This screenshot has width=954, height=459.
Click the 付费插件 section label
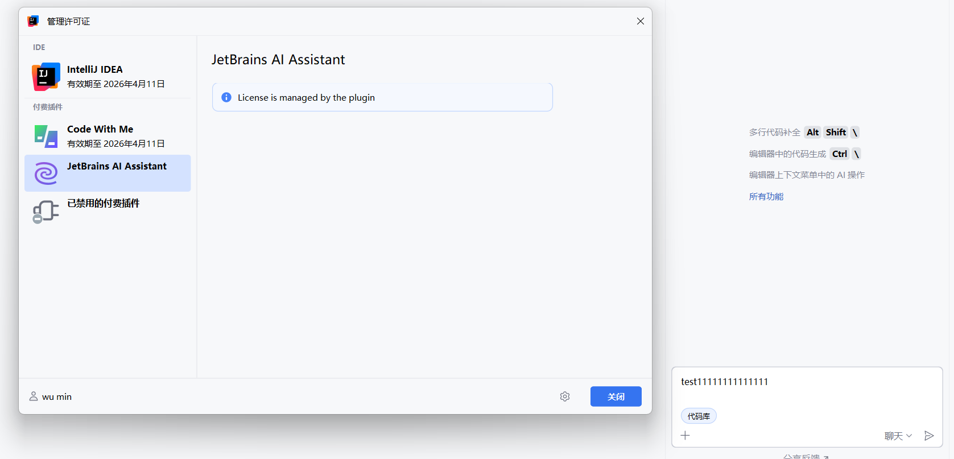coord(48,107)
